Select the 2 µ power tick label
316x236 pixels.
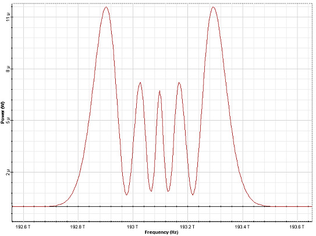[x=8, y=172]
